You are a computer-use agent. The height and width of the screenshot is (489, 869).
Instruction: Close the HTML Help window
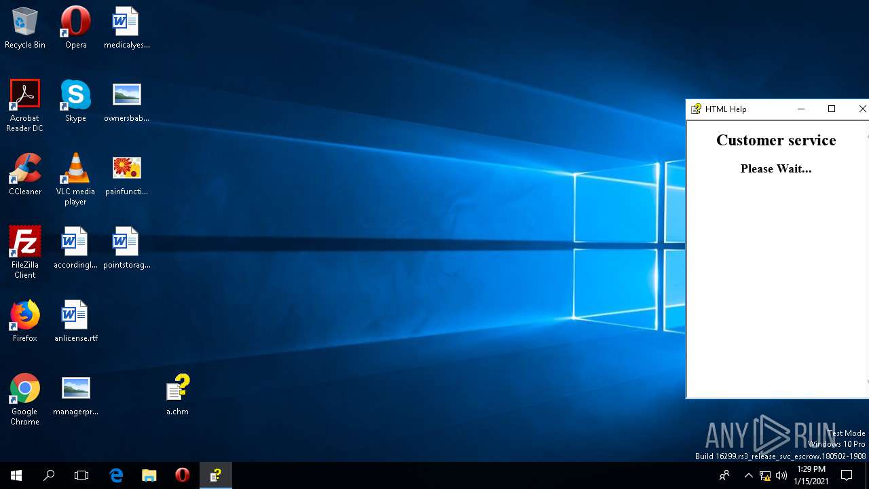[861, 109]
